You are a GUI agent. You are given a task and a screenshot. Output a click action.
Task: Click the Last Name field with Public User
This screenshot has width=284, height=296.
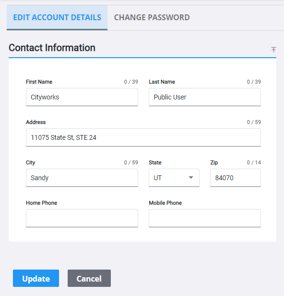(x=205, y=97)
